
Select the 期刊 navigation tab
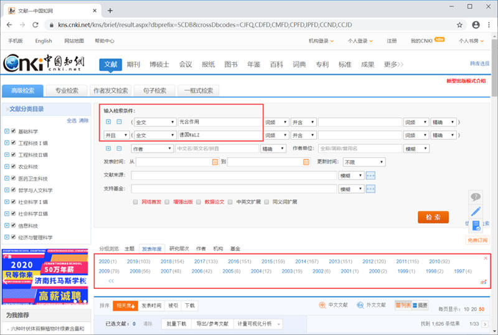click(133, 64)
